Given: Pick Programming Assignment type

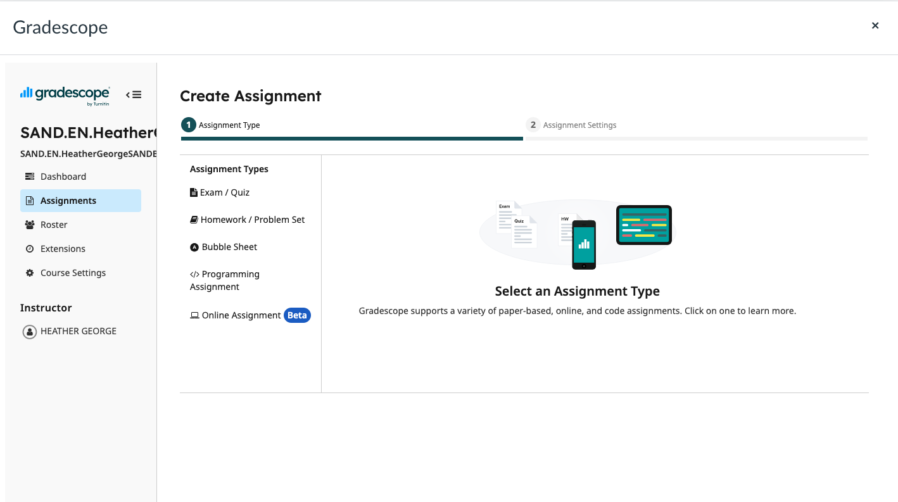Looking at the screenshot, I should click(225, 280).
